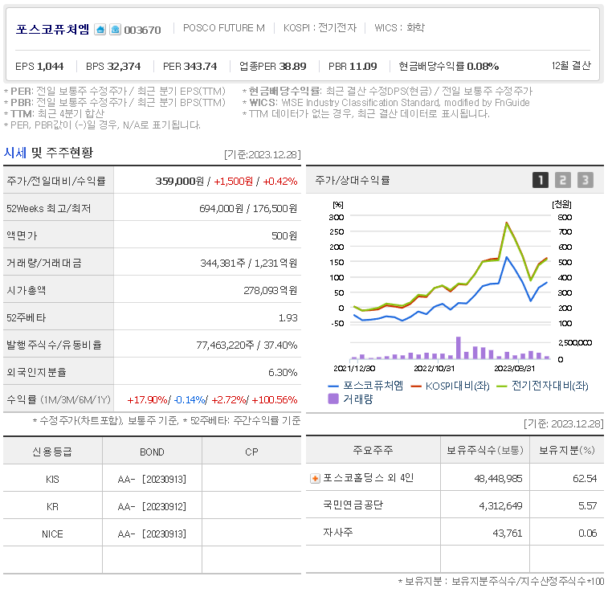The width and height of the screenshot is (612, 605).
Task: Click 외국인지분율 6.30% value
Action: pos(283,373)
